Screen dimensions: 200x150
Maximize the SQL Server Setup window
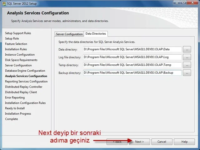point(183,2)
